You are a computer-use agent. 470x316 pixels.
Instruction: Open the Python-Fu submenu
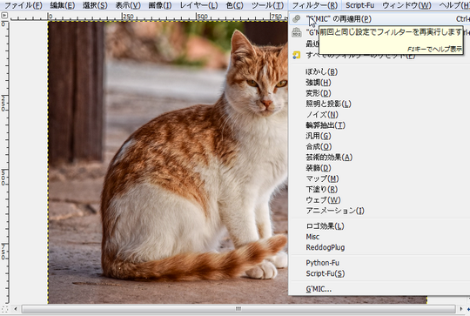pos(379,263)
